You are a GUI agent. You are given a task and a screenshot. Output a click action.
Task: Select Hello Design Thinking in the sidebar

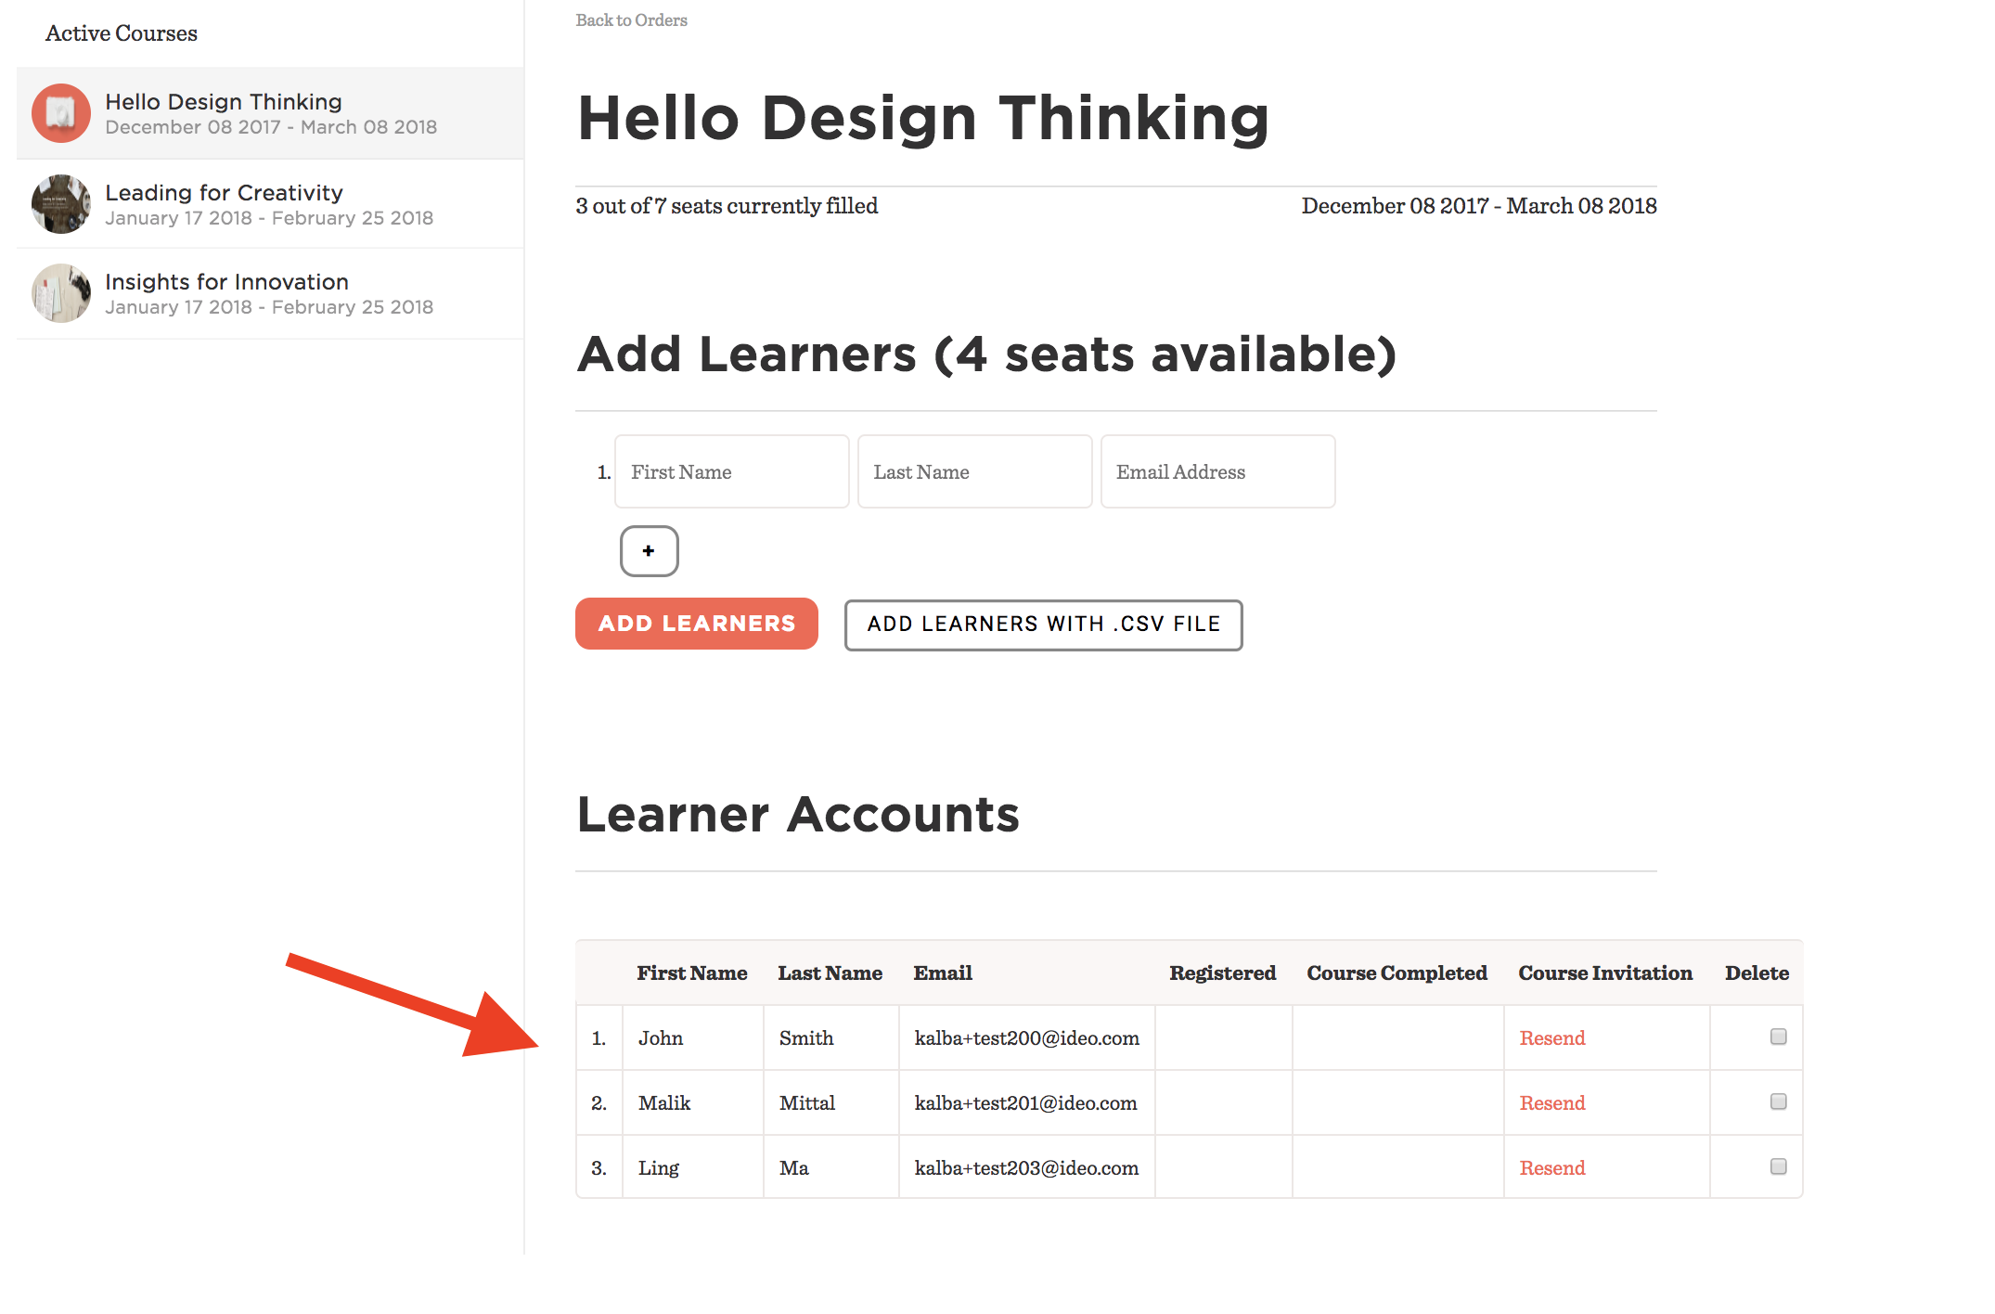pos(223,102)
